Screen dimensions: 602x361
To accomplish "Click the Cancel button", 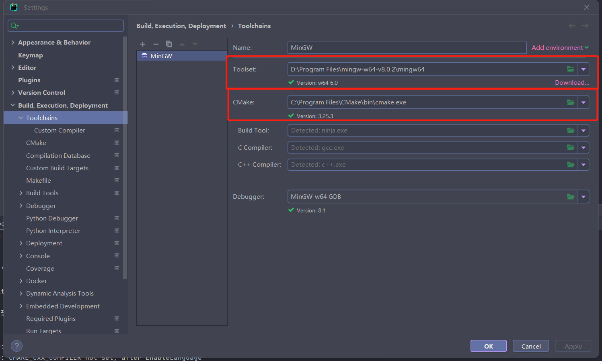I will click(531, 346).
